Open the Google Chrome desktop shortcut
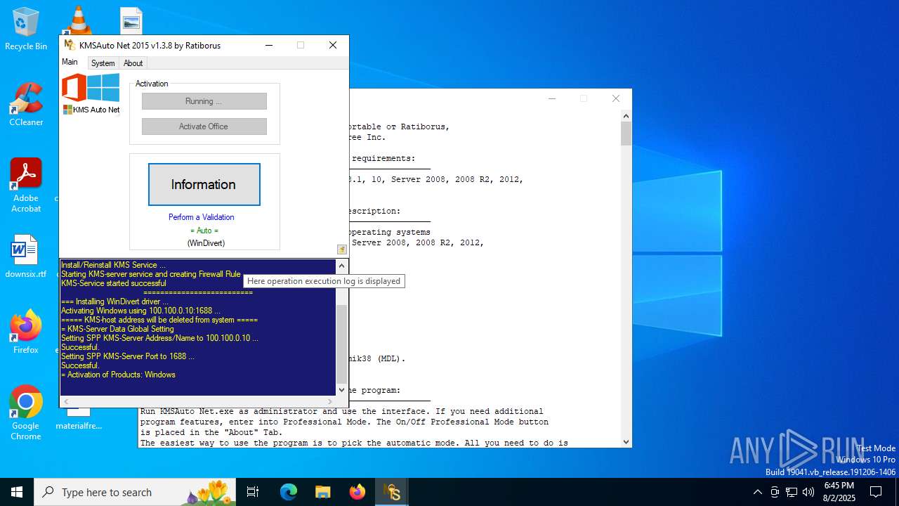Screen dimensions: 899x506 (26, 413)
